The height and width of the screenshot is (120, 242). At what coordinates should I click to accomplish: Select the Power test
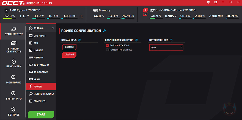point(41,86)
